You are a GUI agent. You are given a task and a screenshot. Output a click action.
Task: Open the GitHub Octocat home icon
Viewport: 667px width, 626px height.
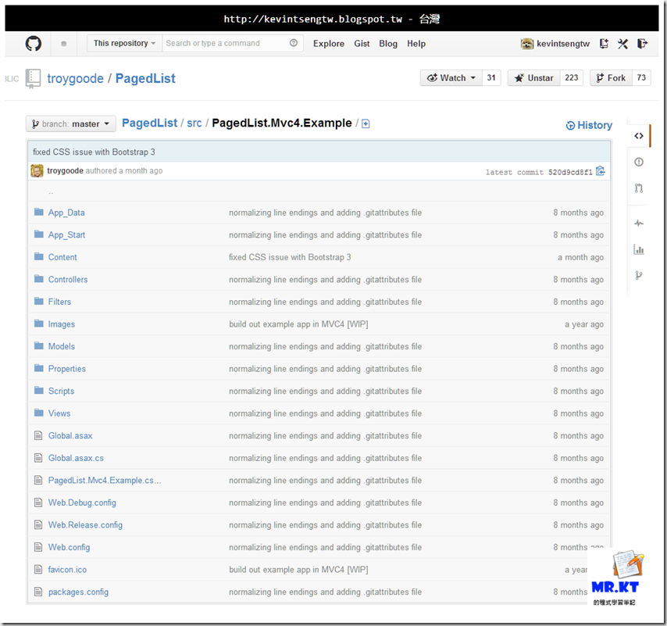pyautogui.click(x=33, y=44)
